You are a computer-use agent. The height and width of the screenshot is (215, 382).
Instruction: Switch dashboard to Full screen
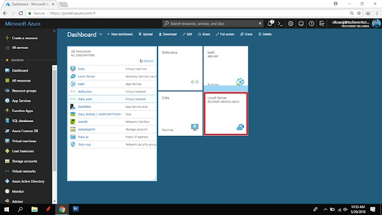(x=225, y=35)
